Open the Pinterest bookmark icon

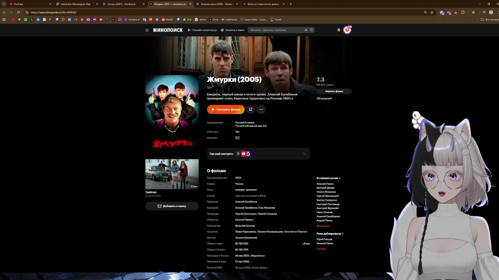[x=82, y=19]
